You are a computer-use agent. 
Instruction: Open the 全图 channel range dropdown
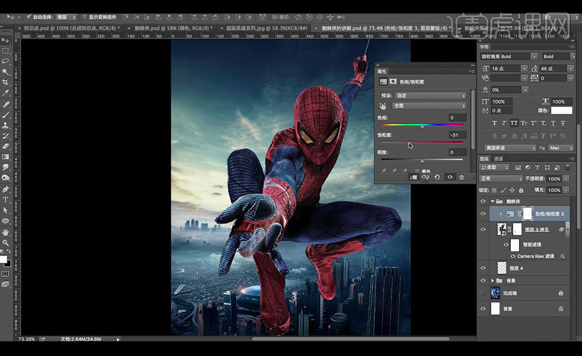pyautogui.click(x=429, y=106)
